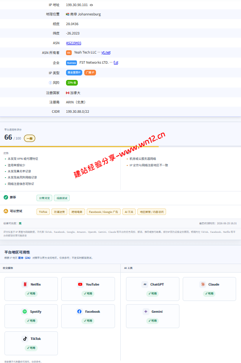Viewport: 241px width, 363px height.
Task: Click the yellow score progress bar
Action: tap(79, 146)
